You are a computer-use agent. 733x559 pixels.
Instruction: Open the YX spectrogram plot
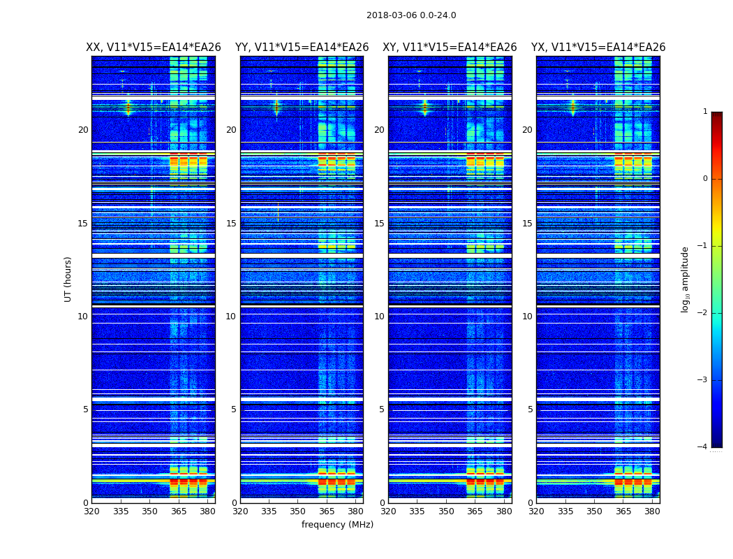(598, 279)
